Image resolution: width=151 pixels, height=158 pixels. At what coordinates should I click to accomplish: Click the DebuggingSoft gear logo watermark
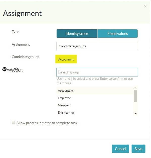pos(4,69)
